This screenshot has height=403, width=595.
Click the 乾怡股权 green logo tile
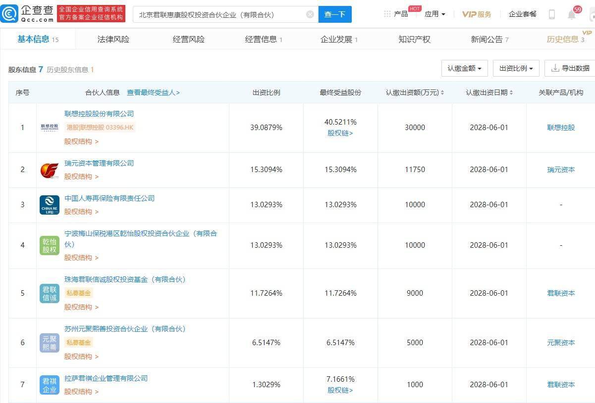point(50,246)
